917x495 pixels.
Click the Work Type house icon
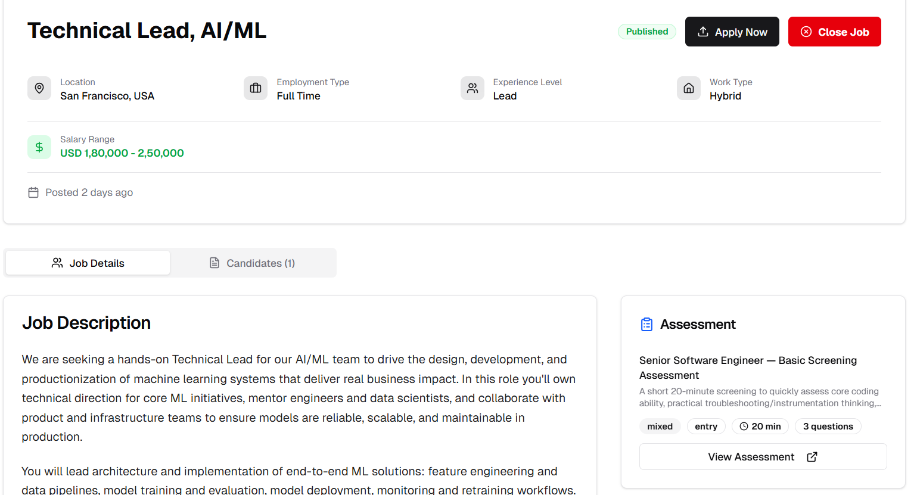(688, 88)
